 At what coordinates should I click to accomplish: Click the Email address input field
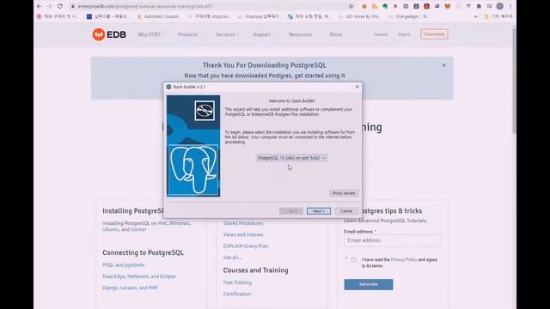pos(393,240)
